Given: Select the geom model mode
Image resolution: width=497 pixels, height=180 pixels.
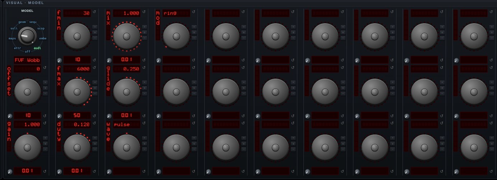Looking at the screenshot, I should pyautogui.click(x=22, y=22).
